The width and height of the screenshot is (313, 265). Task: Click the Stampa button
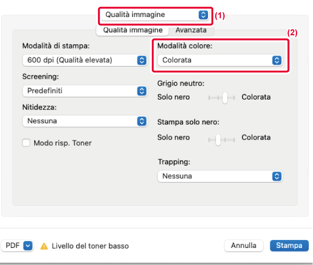(289, 245)
